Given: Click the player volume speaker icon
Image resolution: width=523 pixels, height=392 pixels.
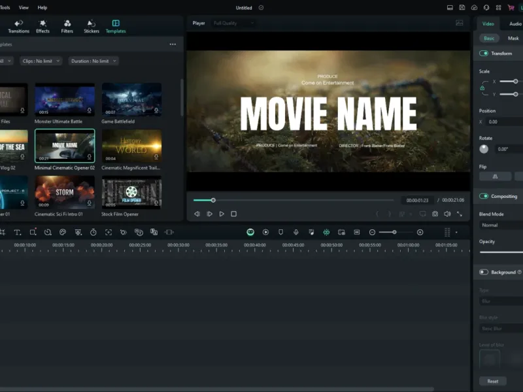Looking at the screenshot, I should (x=447, y=214).
